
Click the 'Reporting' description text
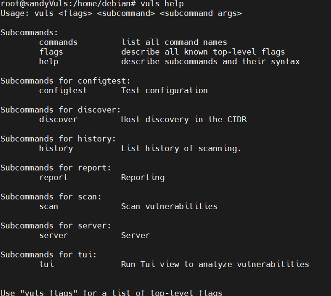click(x=142, y=177)
